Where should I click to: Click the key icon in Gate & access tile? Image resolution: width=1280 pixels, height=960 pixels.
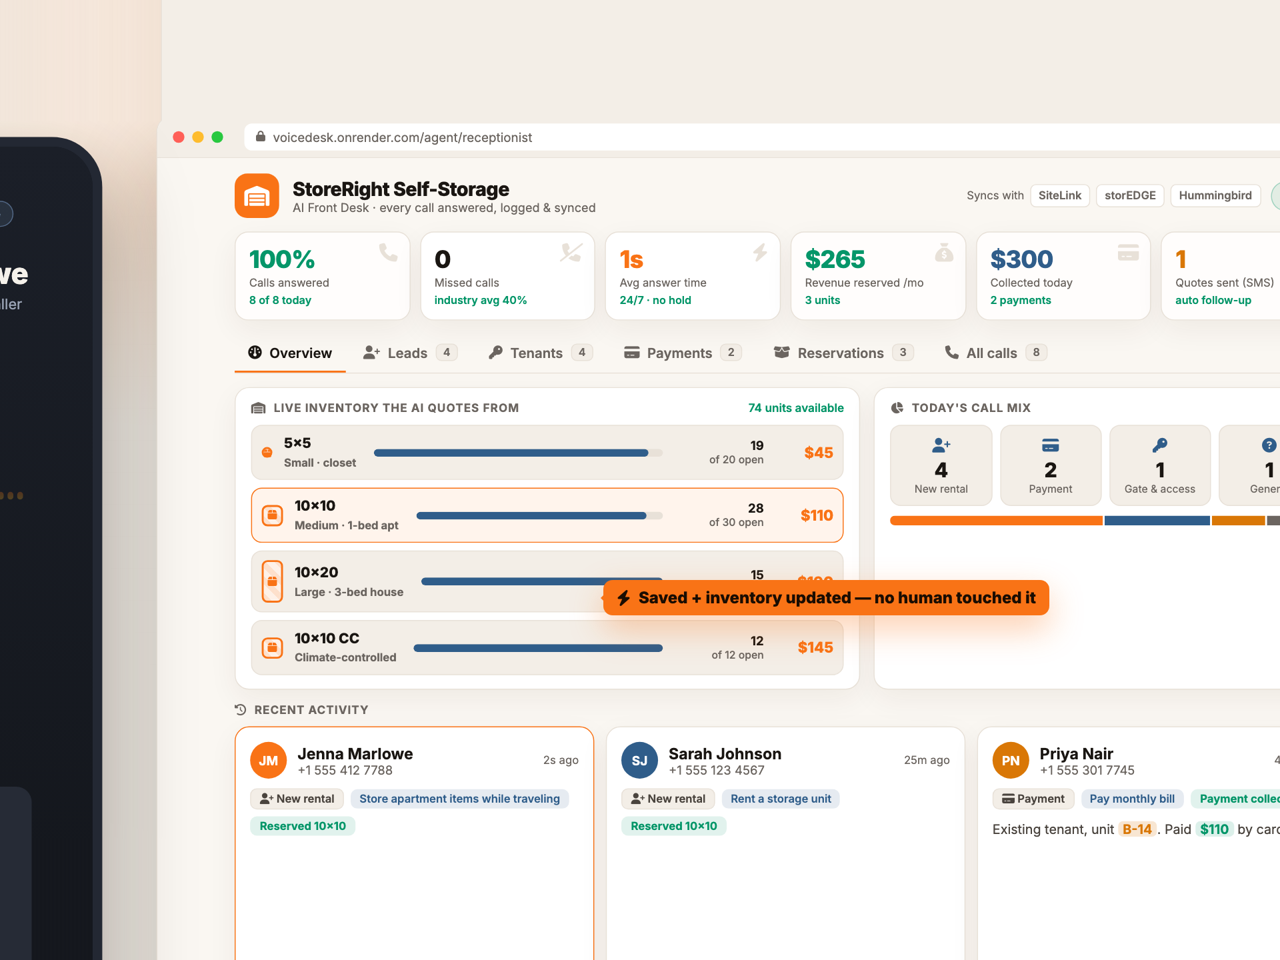pyautogui.click(x=1160, y=445)
